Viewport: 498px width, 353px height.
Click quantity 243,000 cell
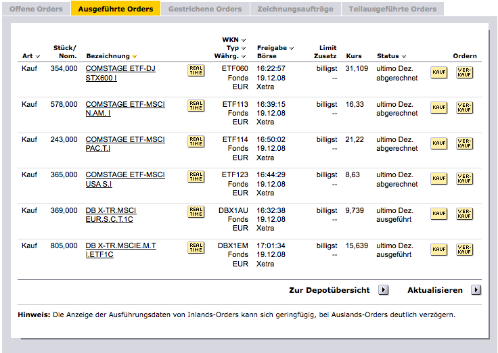pos(64,140)
